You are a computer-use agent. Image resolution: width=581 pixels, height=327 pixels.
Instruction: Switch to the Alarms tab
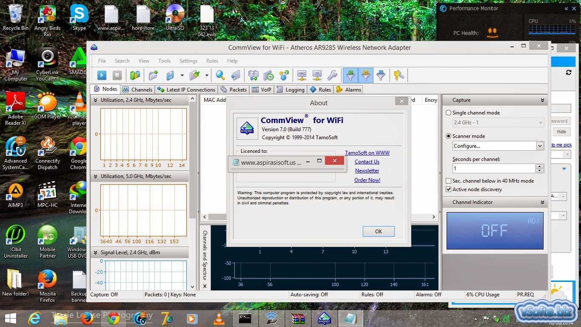pos(349,89)
